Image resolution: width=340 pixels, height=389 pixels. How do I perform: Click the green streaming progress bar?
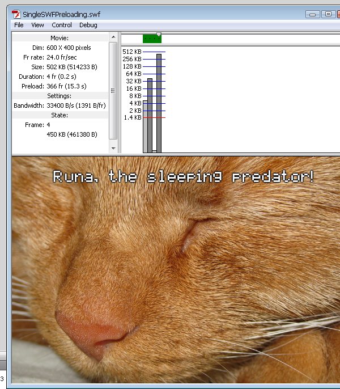pos(152,39)
